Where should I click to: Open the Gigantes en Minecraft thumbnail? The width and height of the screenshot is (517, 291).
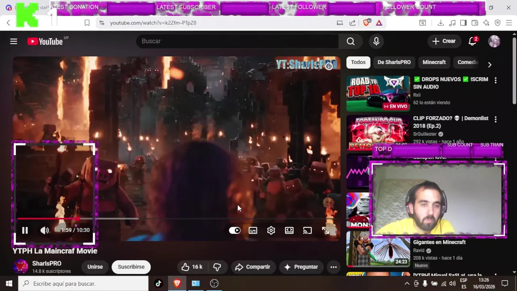click(378, 249)
